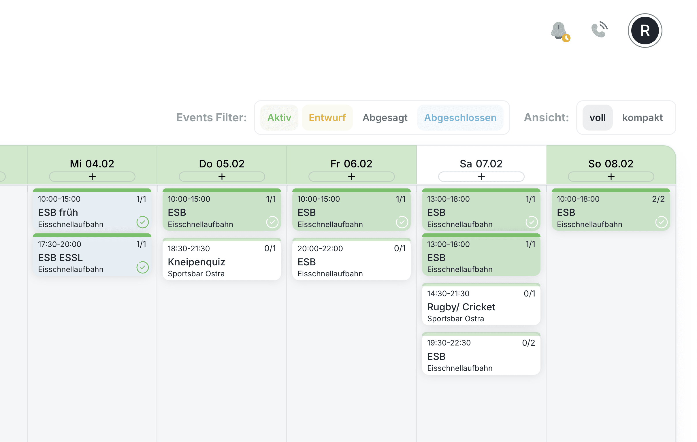Toggle the Entwurf events filter
The height and width of the screenshot is (442, 697).
327,118
